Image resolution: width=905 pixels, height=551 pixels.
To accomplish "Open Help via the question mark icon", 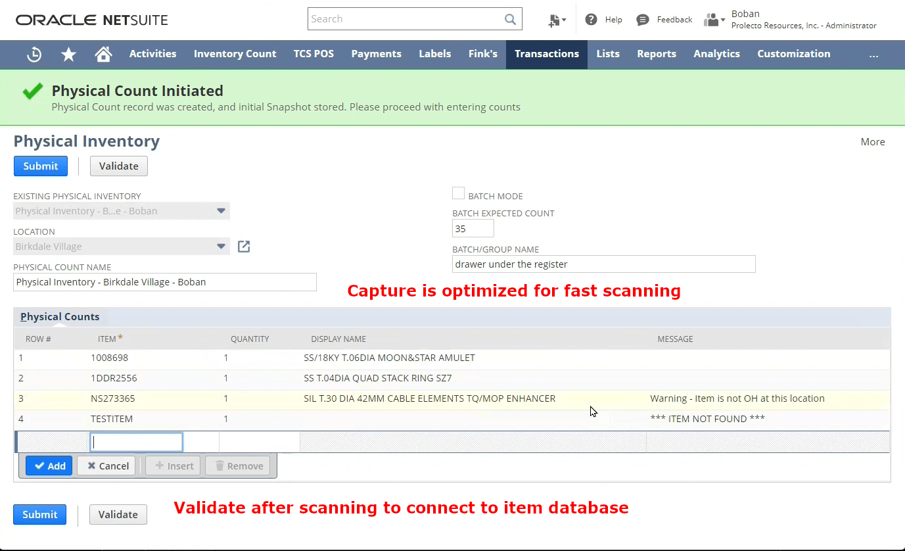I will click(x=590, y=19).
